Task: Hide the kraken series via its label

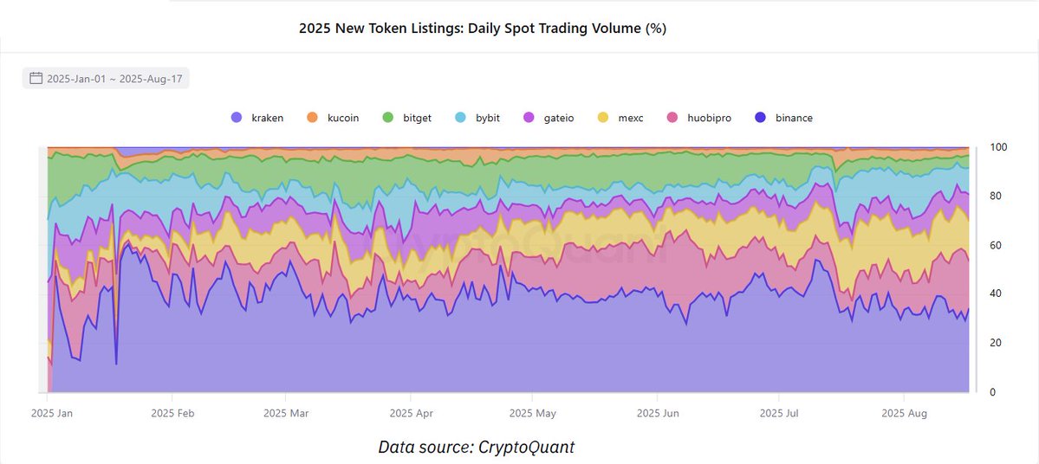Action: (267, 118)
